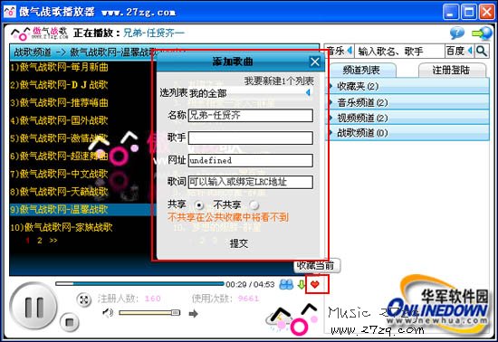Screen dimensions: 498x342
Task: Click 提交 to submit the song
Action: [x=239, y=243]
